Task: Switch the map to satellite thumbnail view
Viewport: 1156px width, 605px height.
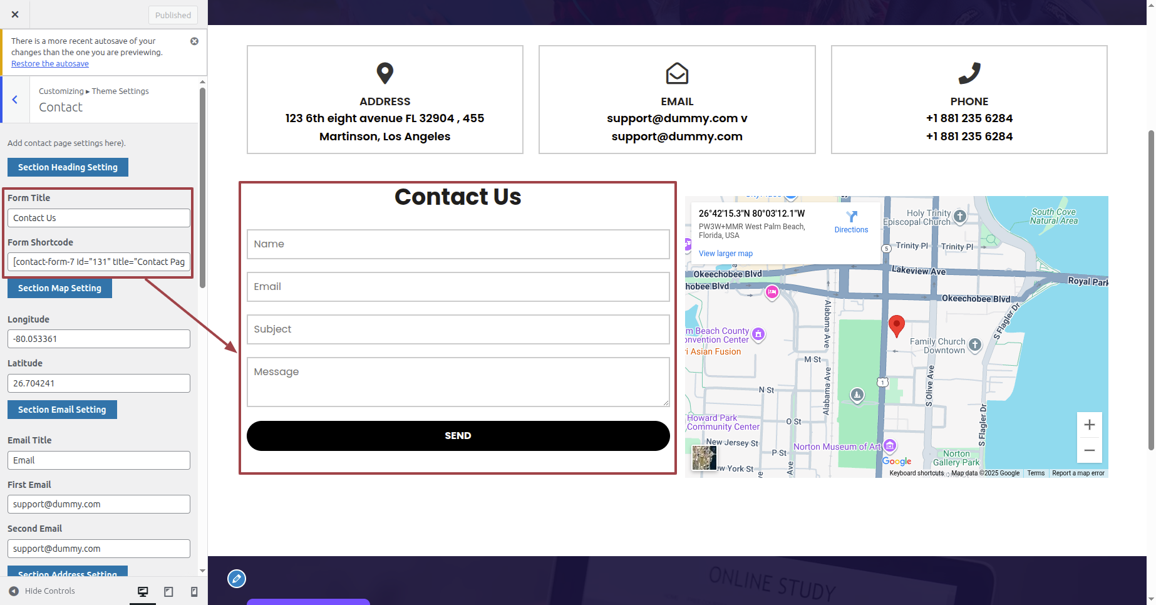Action: (x=704, y=458)
